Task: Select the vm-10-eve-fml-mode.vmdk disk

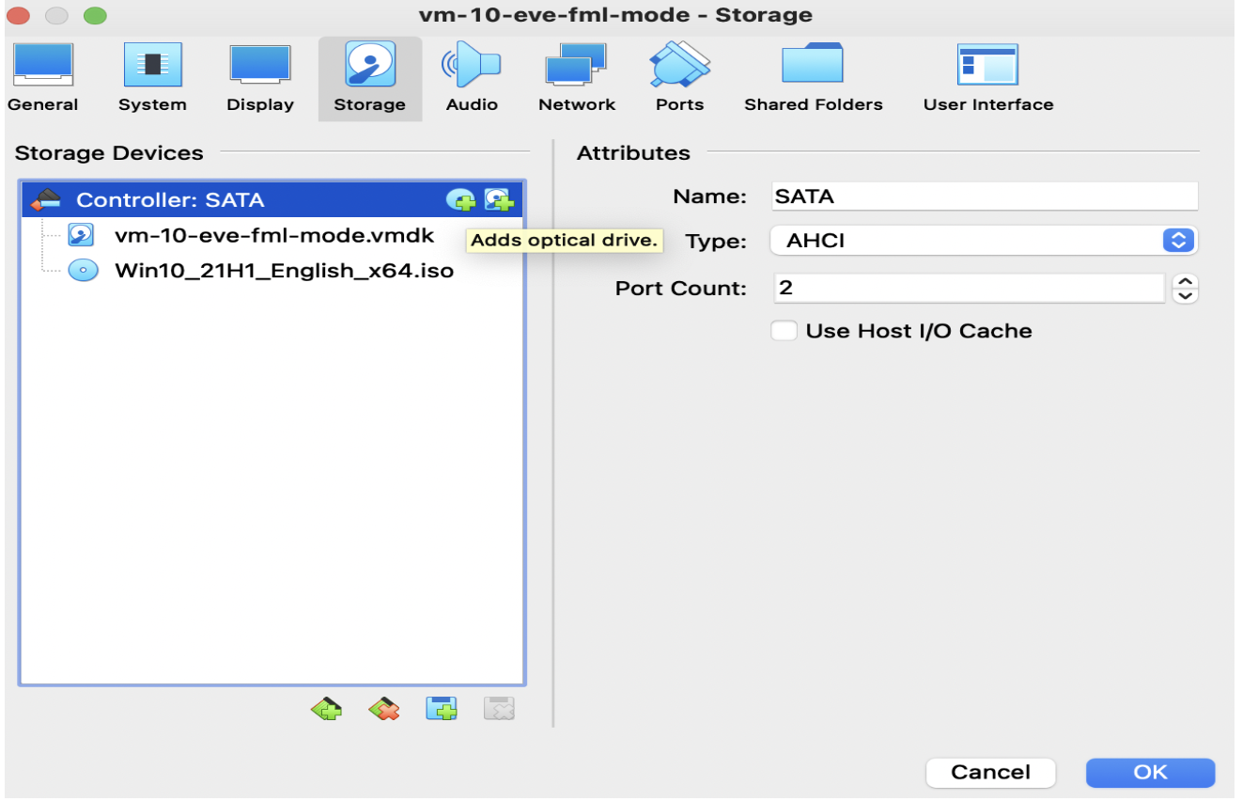Action: pos(272,235)
